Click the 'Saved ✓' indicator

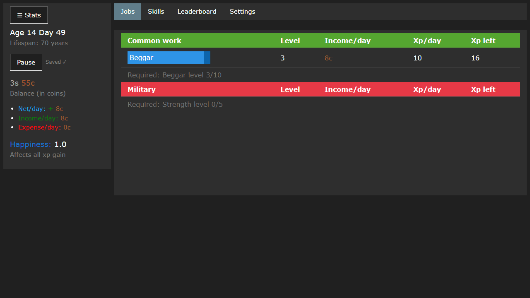tap(56, 62)
